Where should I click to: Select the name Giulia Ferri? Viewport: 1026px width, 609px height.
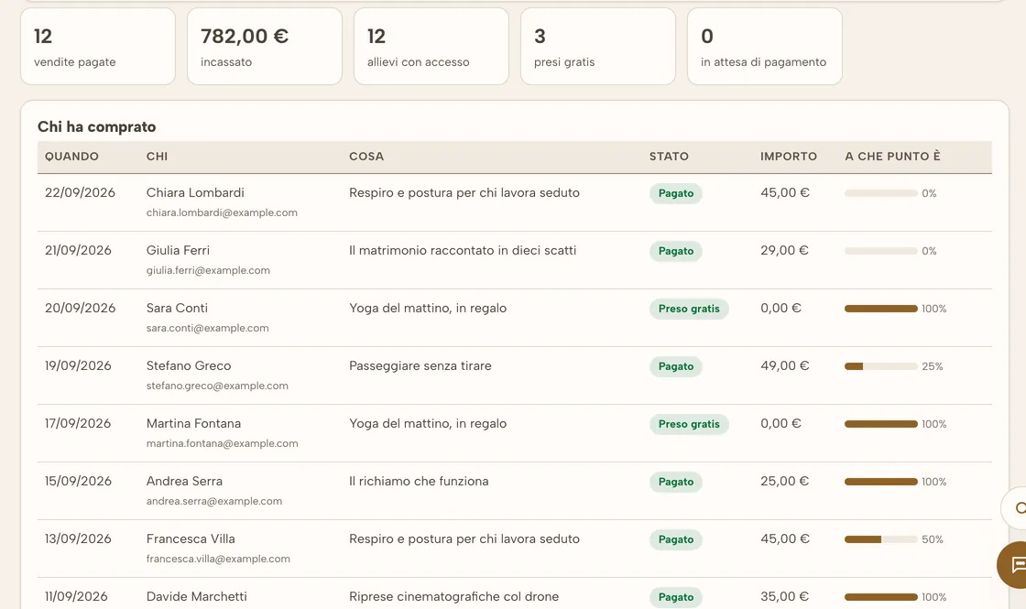point(178,251)
